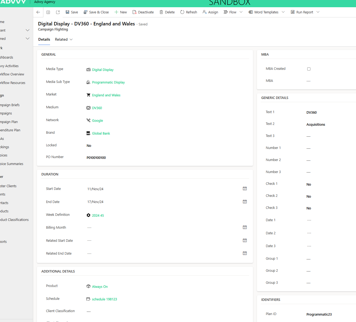The image size is (356, 322).
Task: Open End Date calendar picker
Action: click(x=245, y=202)
